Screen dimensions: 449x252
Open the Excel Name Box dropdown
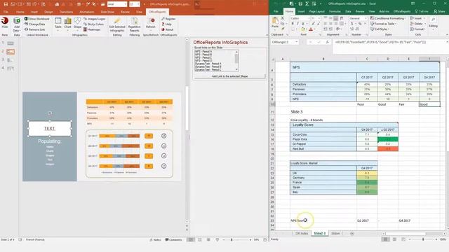coord(296,42)
